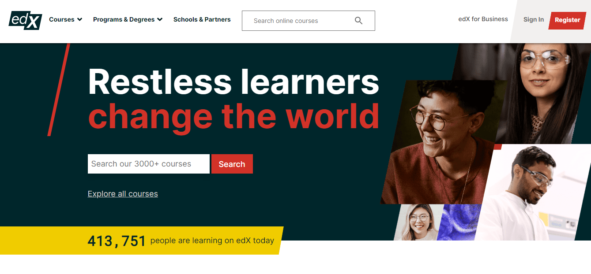Open the Programs & Degrees menu
The image size is (591, 274).
tap(128, 19)
